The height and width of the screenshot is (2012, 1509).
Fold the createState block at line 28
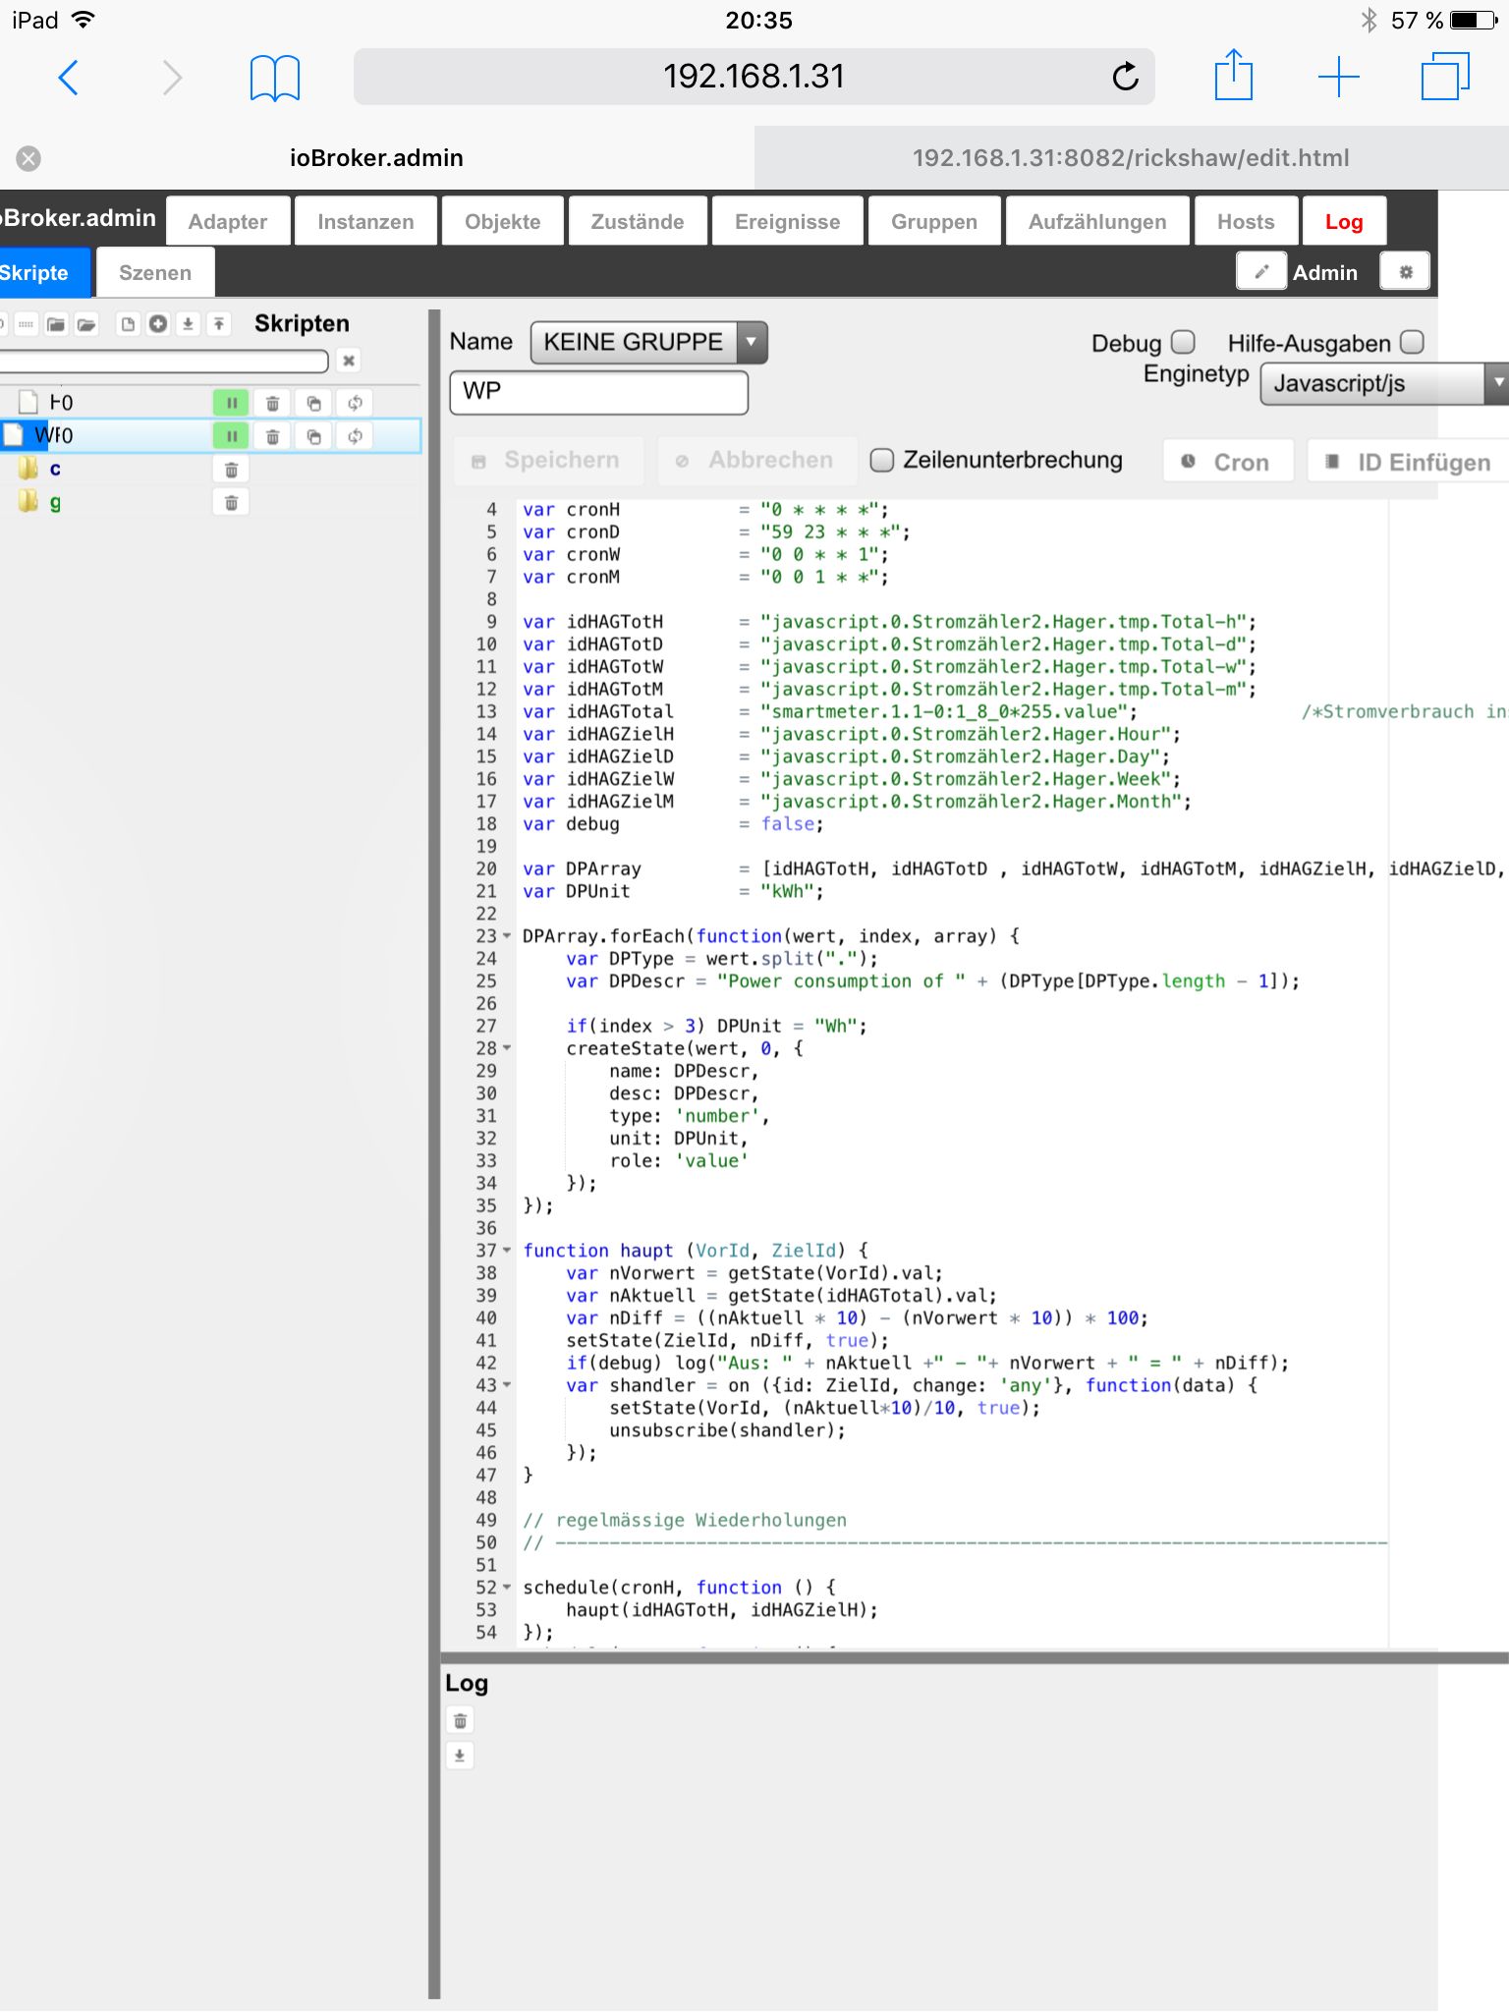tap(507, 1049)
